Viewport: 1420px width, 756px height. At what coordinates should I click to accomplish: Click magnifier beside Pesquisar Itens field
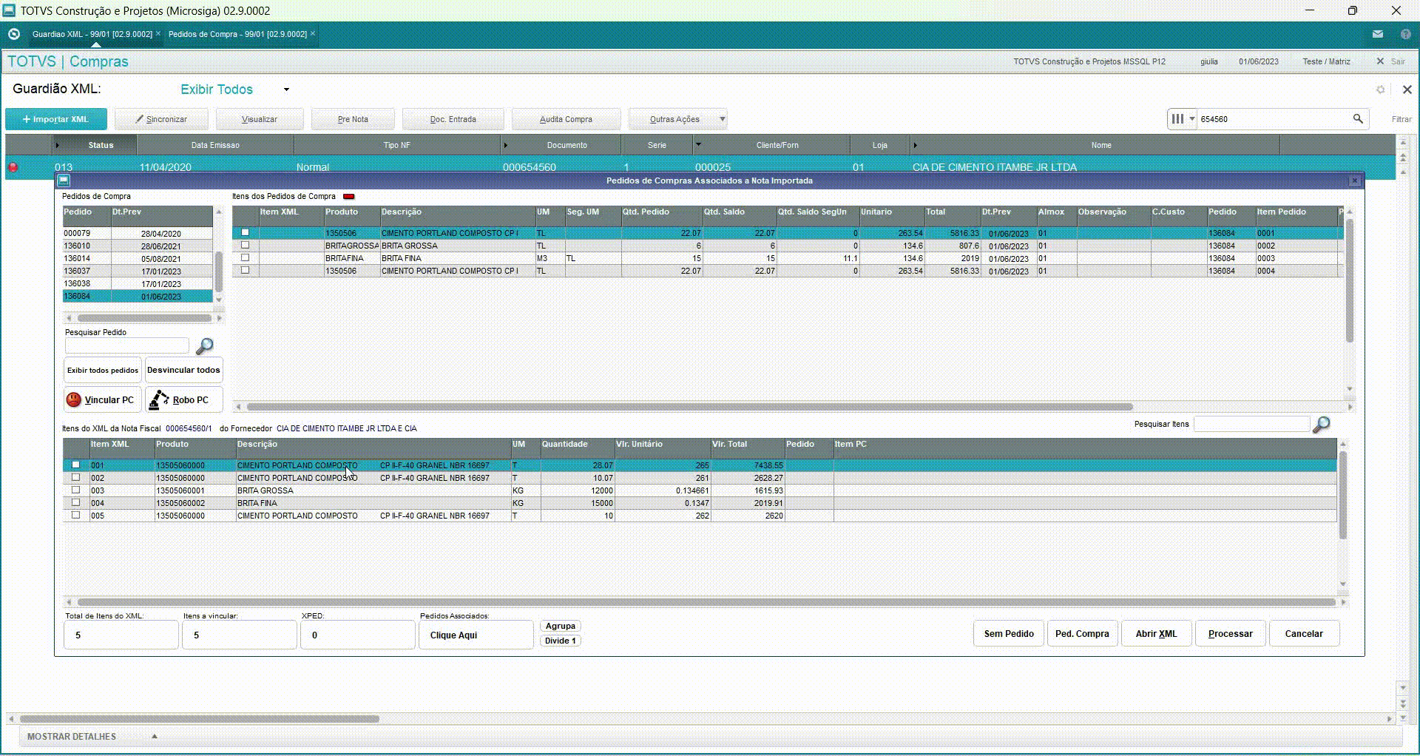pyautogui.click(x=1321, y=425)
